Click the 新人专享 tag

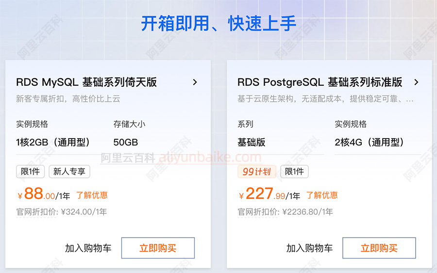[x=69, y=172]
